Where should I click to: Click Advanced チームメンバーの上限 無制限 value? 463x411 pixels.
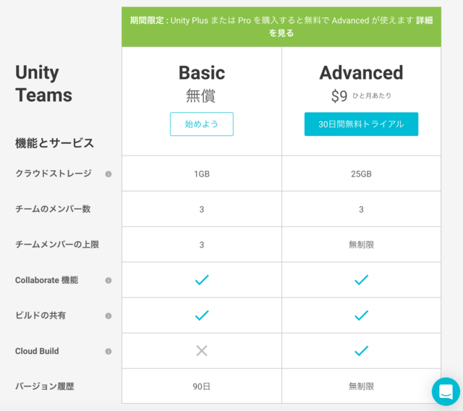pyautogui.click(x=361, y=245)
